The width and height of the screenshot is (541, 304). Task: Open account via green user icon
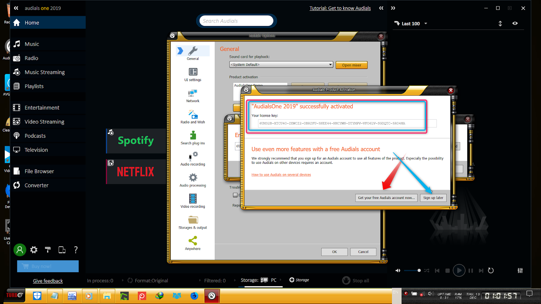click(x=20, y=250)
